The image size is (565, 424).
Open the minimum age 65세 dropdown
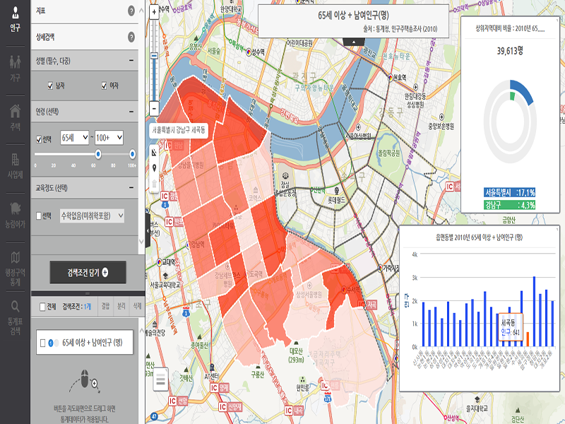[74, 138]
